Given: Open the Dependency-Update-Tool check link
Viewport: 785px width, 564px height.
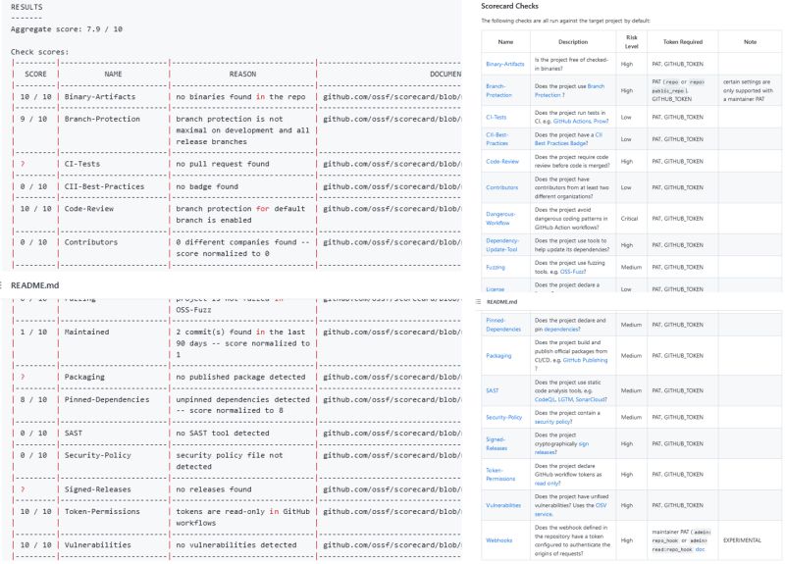Looking at the screenshot, I should coord(502,245).
